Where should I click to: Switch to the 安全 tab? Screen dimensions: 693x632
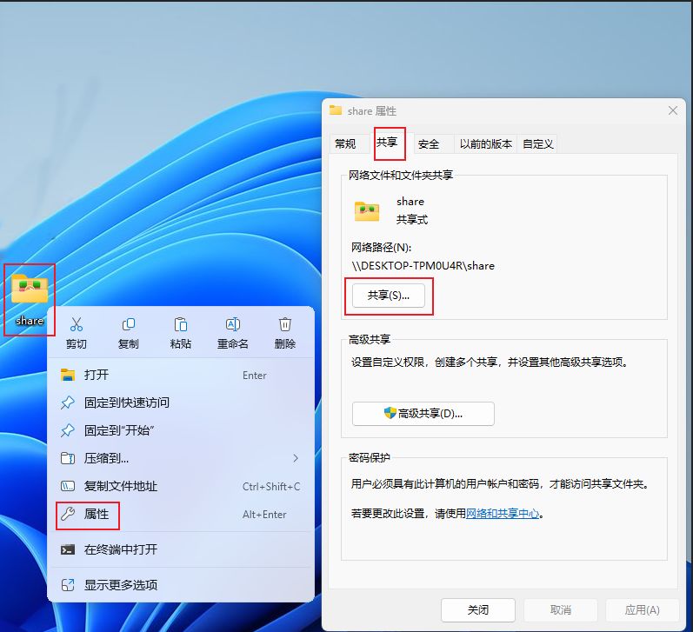(x=429, y=144)
